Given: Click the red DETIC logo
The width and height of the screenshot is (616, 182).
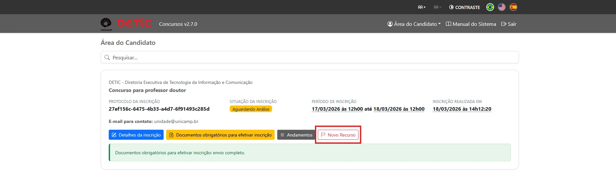Looking at the screenshot, I should (134, 23).
